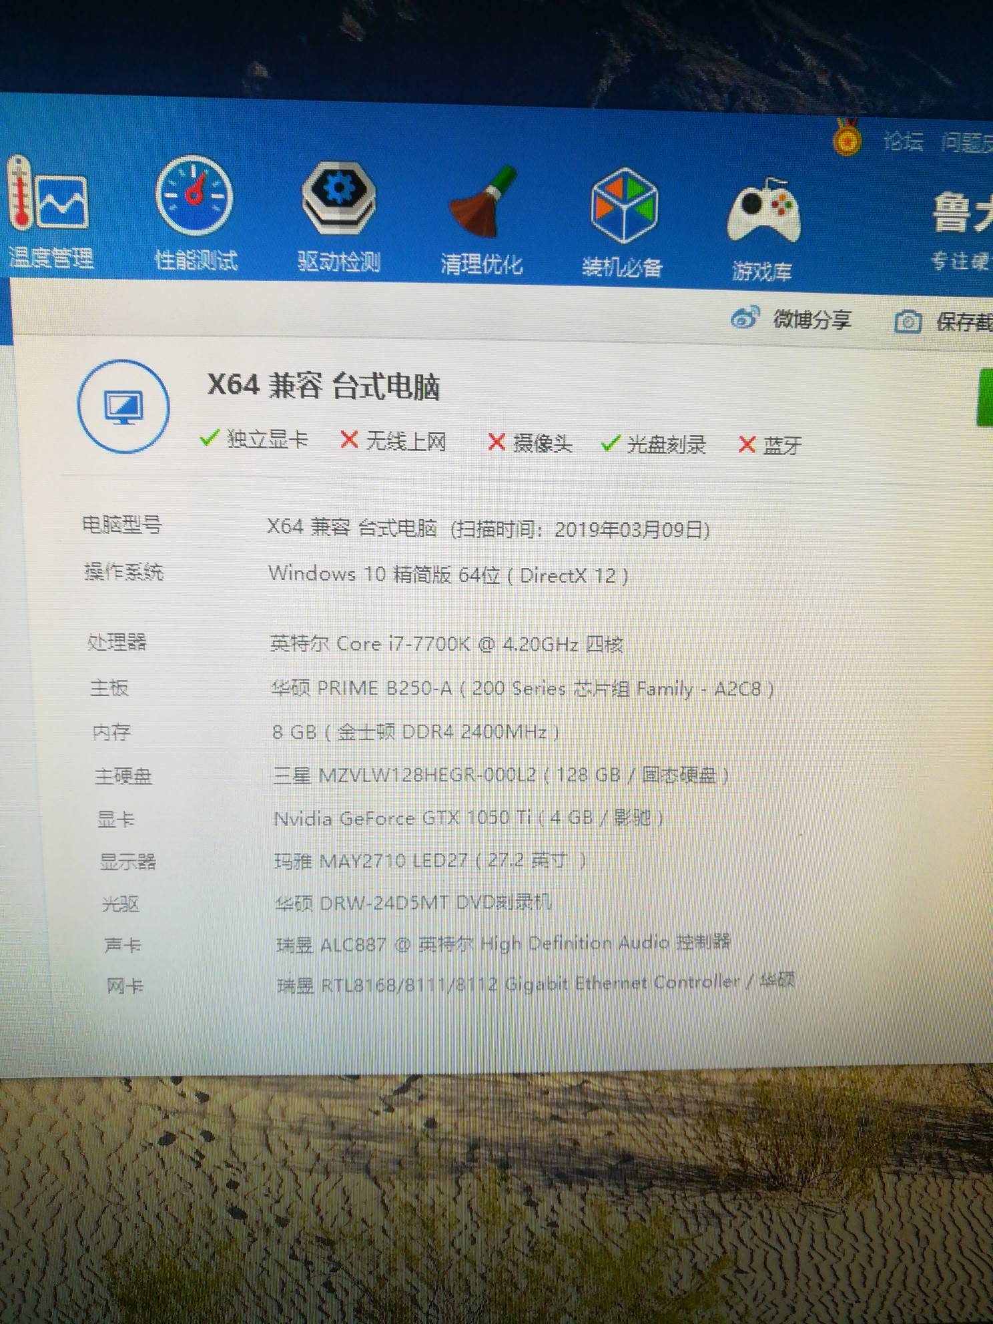Click the Weibo logo icon

click(745, 318)
